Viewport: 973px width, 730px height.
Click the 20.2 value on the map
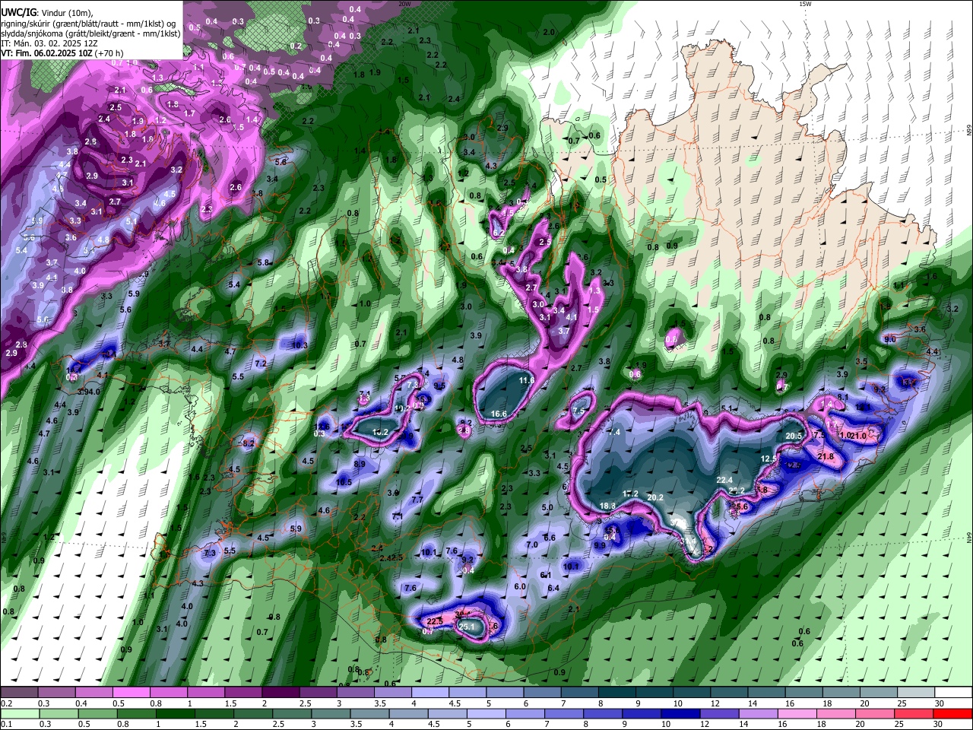[x=655, y=497]
